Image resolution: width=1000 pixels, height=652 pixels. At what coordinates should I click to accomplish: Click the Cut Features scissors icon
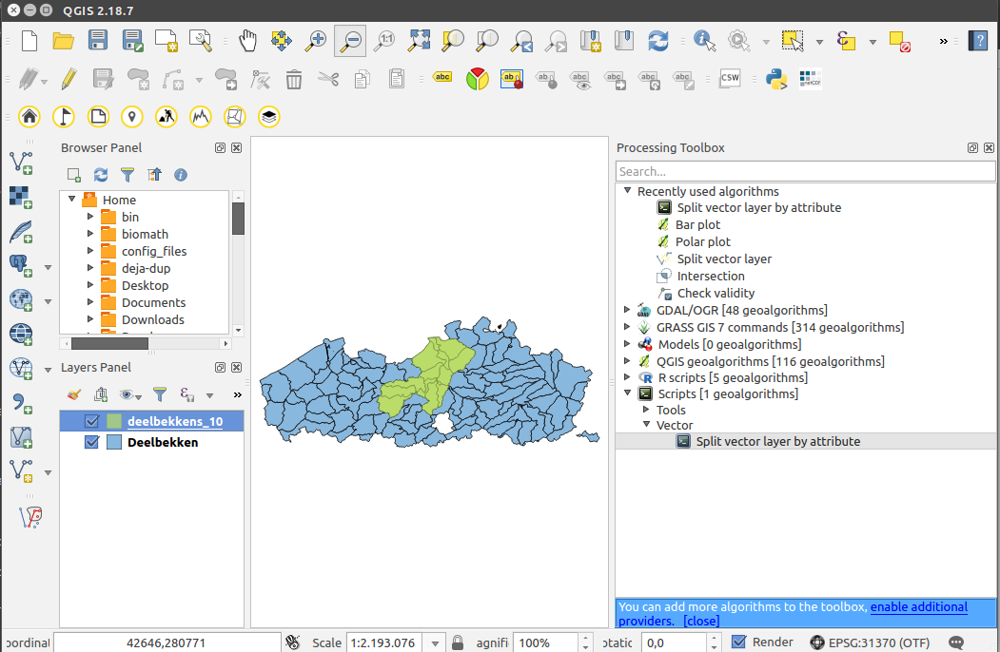[328, 80]
